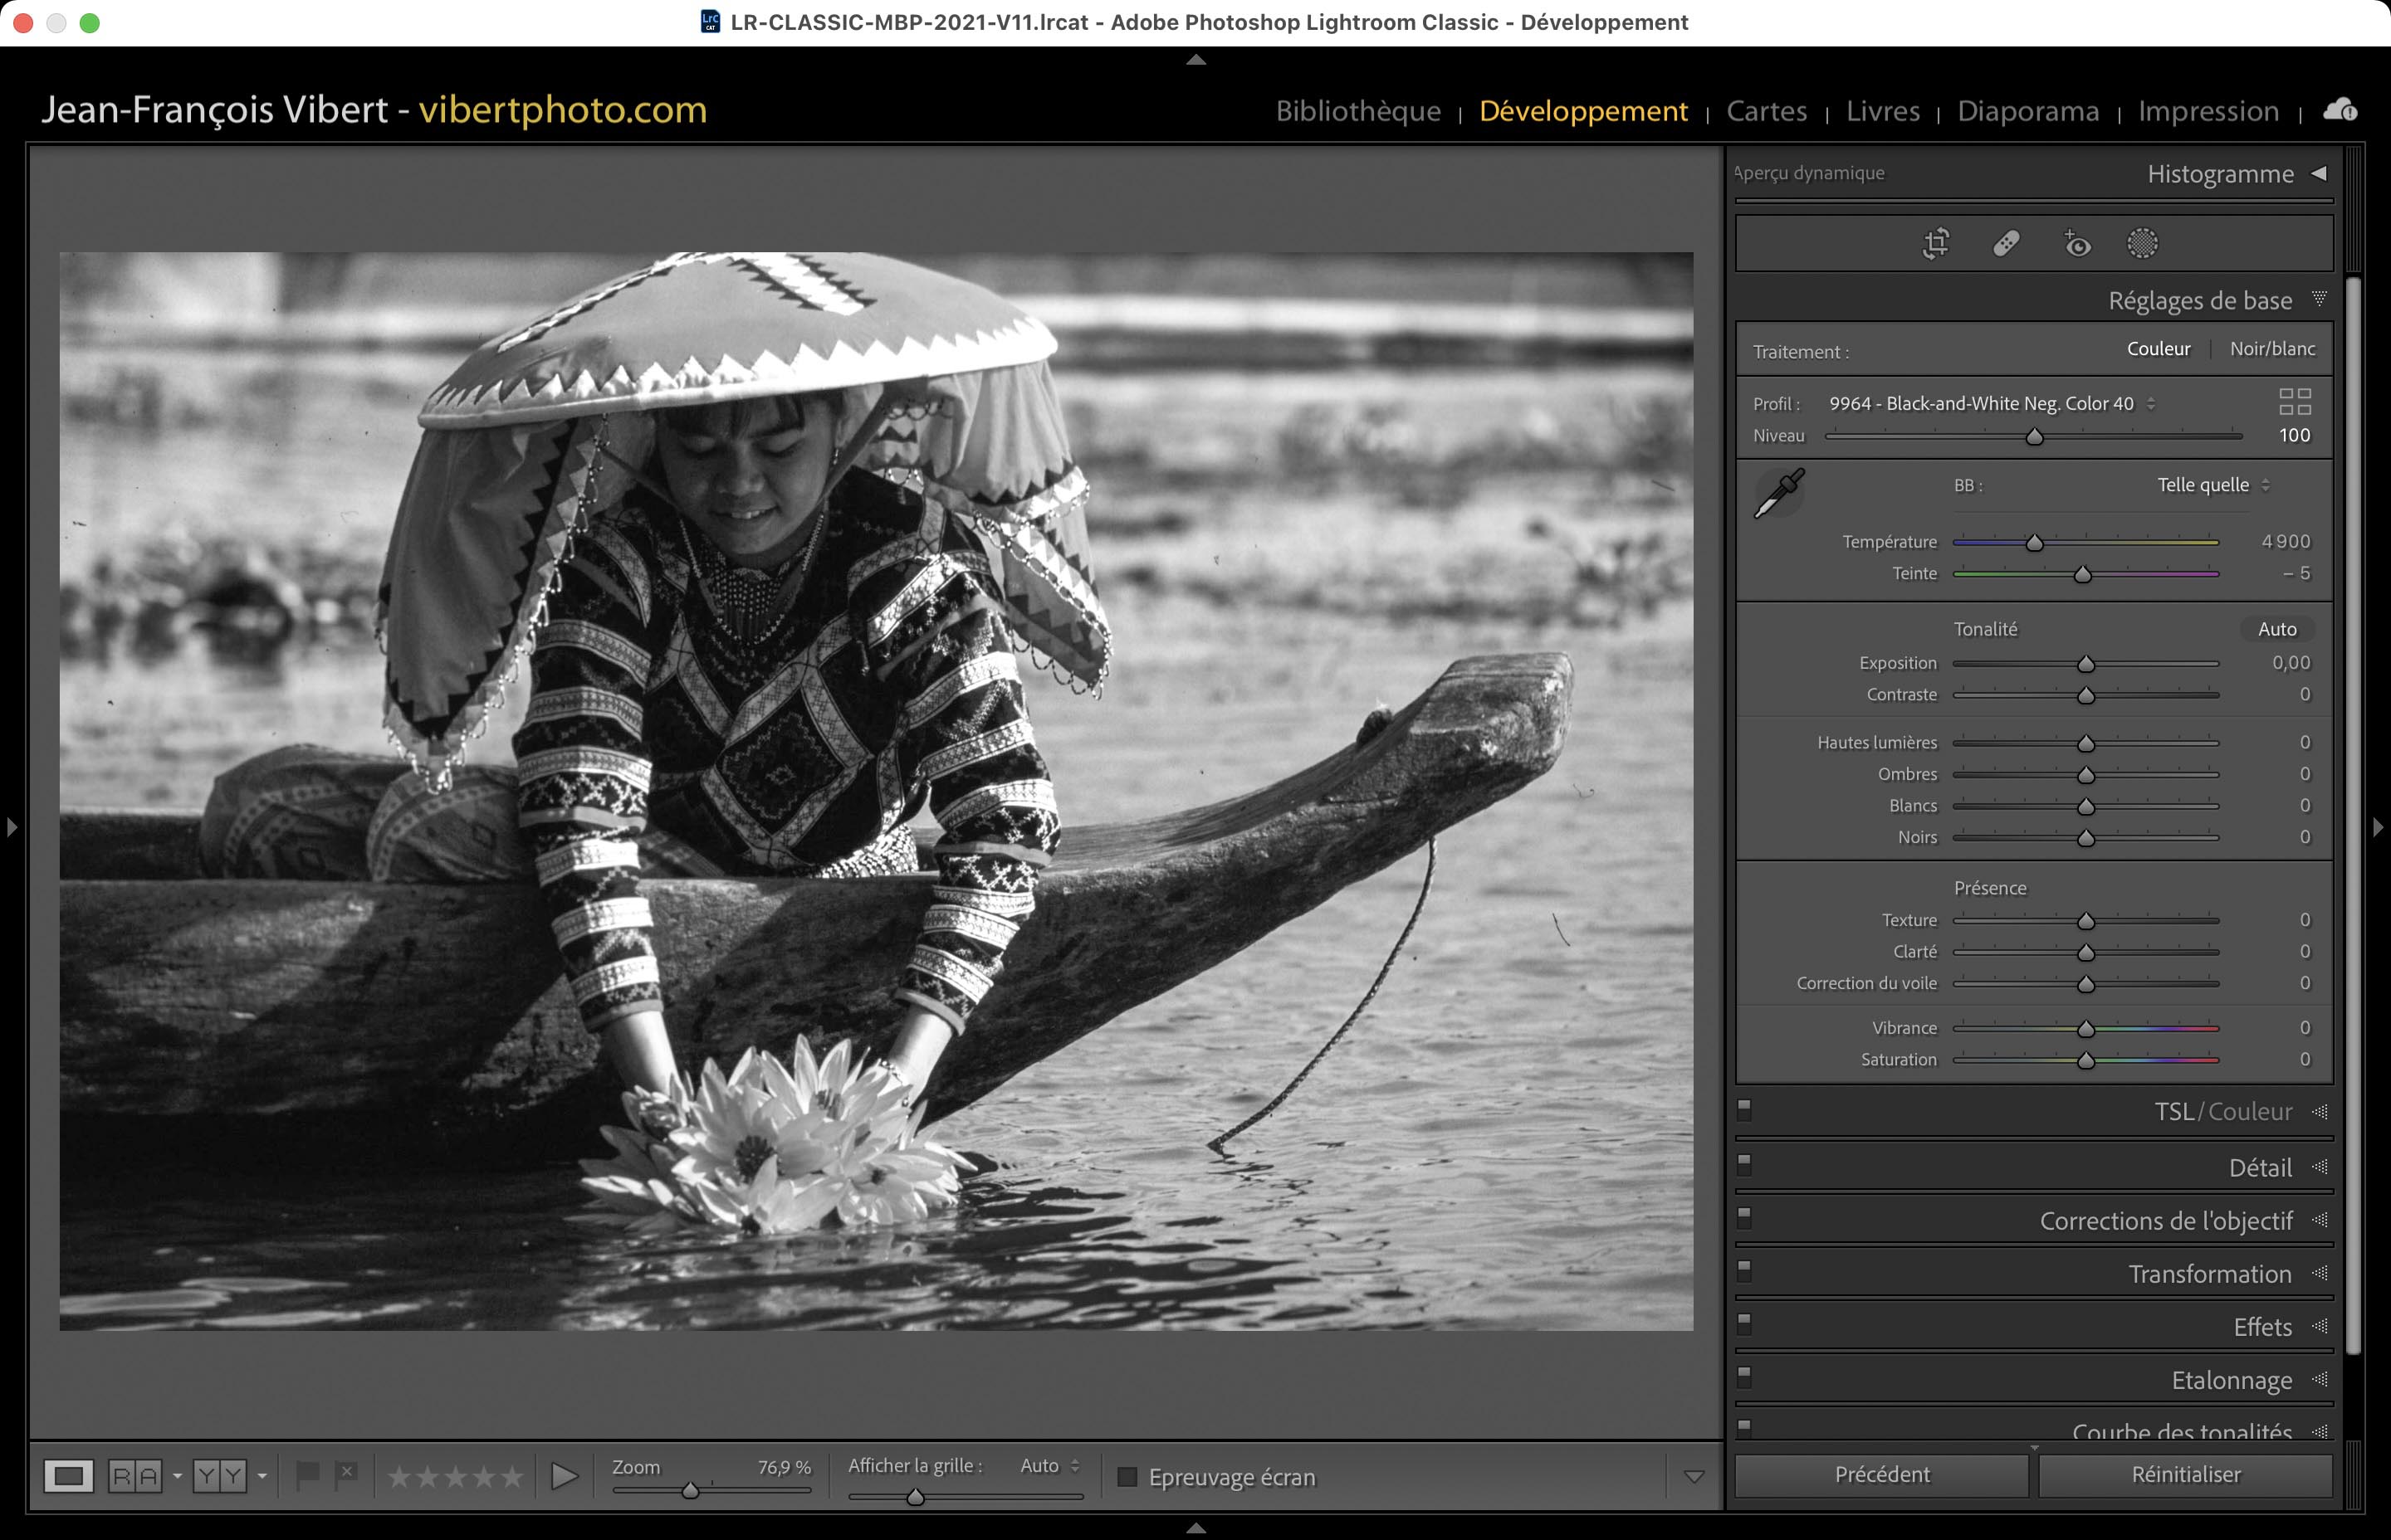Viewport: 2391px width, 1540px height.
Task: Select the Red Eye correction tool
Action: (2077, 243)
